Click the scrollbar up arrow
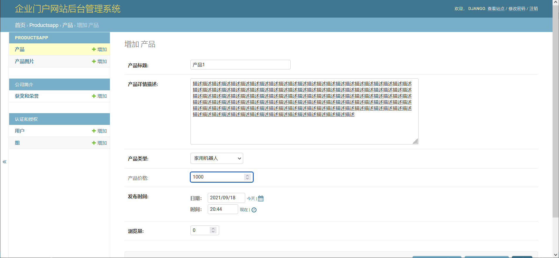This screenshot has width=559, height=258. coord(556,3)
